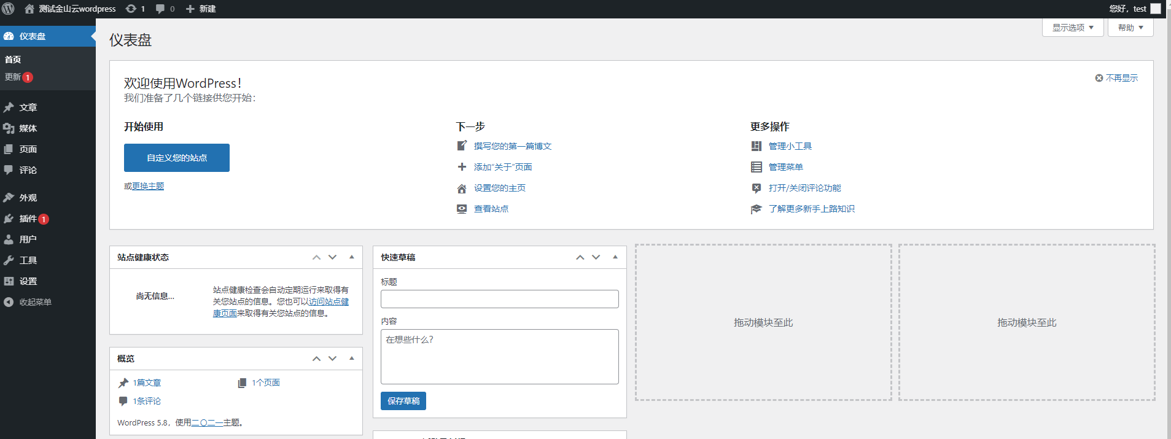Open the 撰写您的第一篇博文 link
The height and width of the screenshot is (439, 1171).
[x=512, y=146]
